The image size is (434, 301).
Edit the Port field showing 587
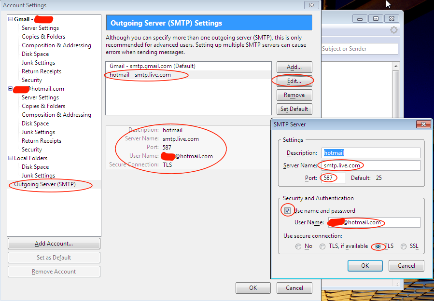[x=334, y=178]
